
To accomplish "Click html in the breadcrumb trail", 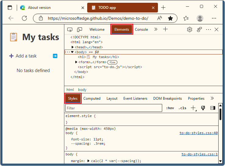I will tap(70, 90).
